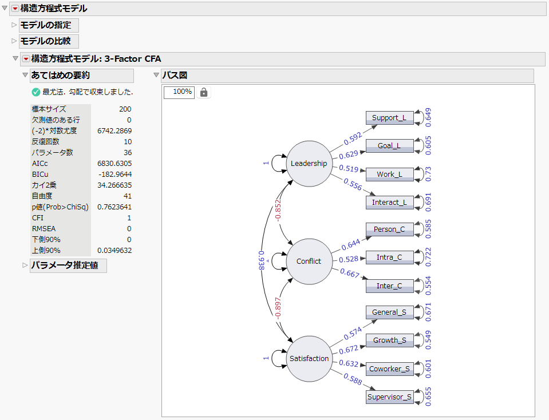Select the Person_C variable box
Screen dimensions: 549x420
[389, 229]
